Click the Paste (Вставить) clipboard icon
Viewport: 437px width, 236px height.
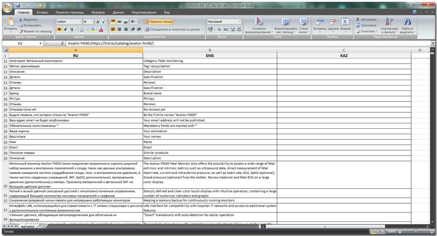(11, 22)
